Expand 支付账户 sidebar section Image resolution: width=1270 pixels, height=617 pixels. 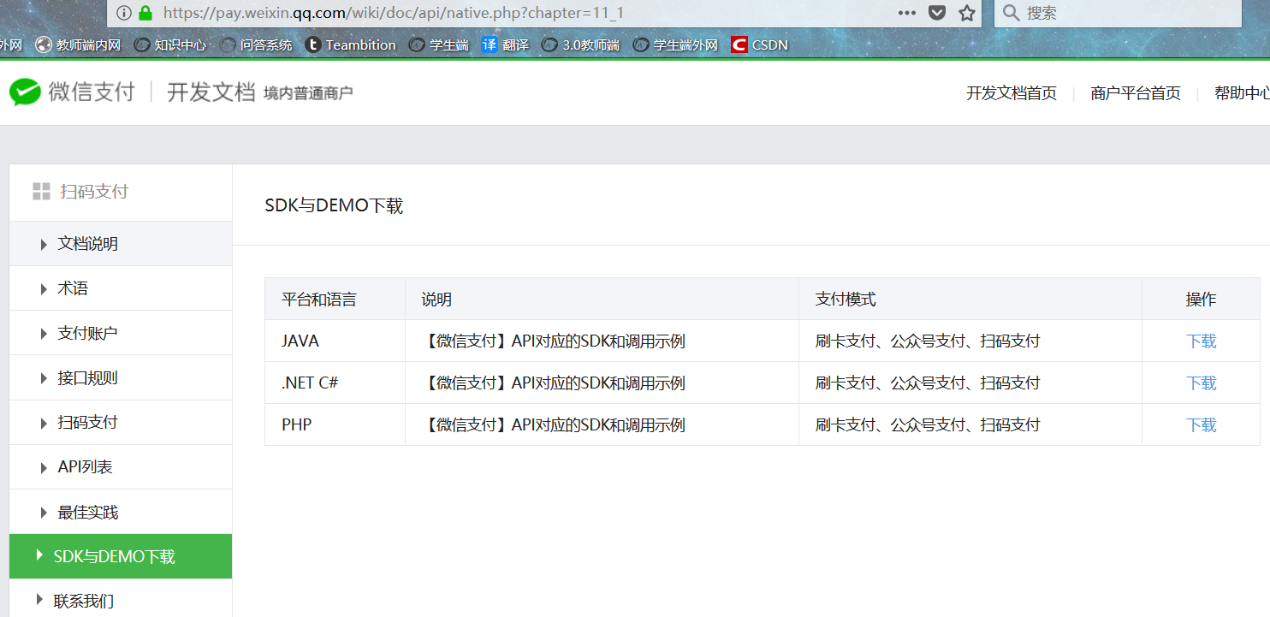coord(121,333)
